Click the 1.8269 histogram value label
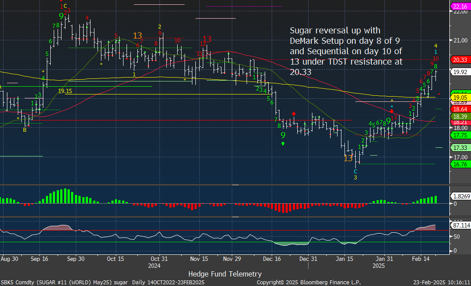 click(x=459, y=196)
